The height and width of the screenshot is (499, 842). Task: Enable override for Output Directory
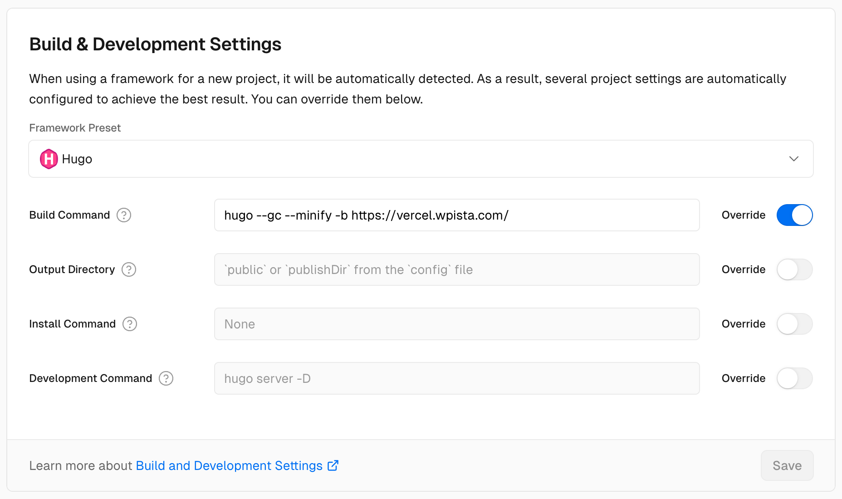pyautogui.click(x=794, y=269)
